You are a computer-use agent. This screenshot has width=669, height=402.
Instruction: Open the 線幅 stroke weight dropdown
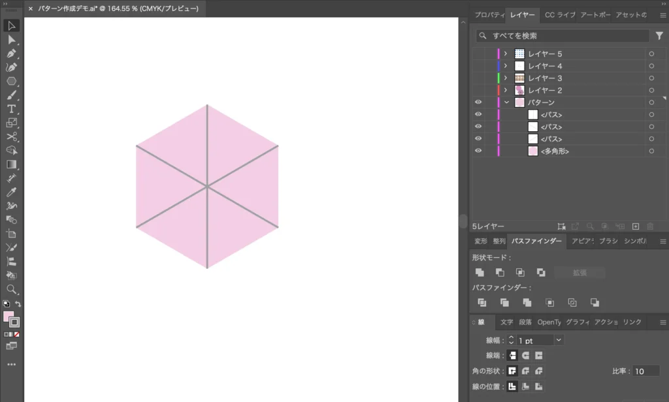click(559, 340)
